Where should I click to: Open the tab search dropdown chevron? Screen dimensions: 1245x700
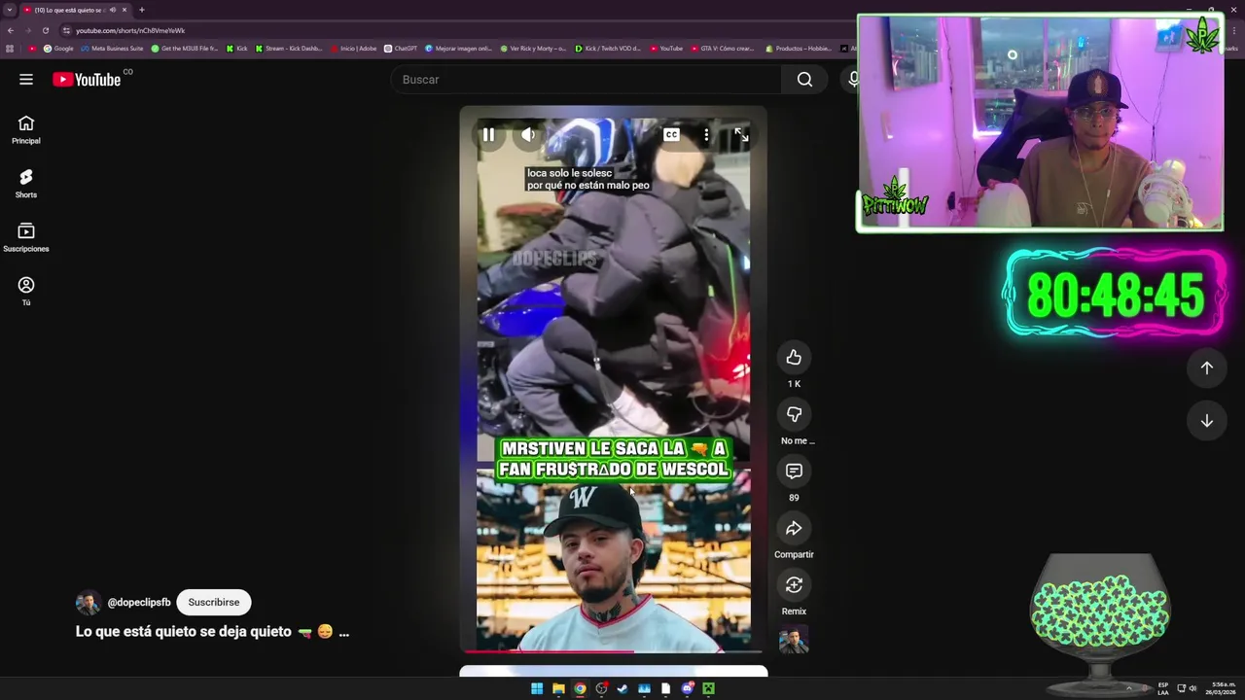[10, 10]
